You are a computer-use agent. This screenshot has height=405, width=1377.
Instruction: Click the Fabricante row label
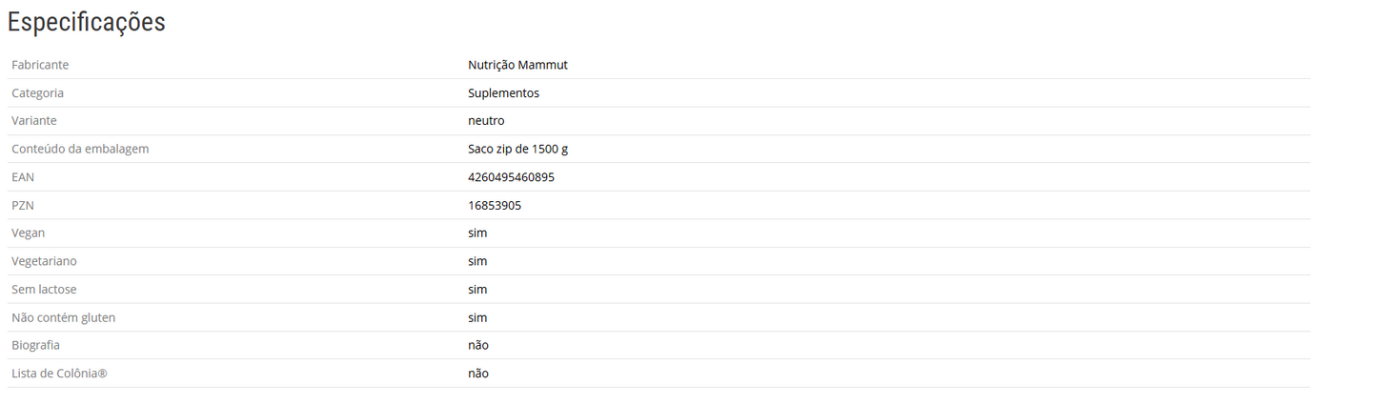(40, 65)
